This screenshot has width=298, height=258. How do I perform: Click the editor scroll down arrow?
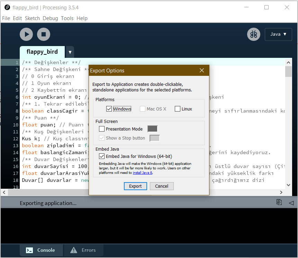click(288, 185)
